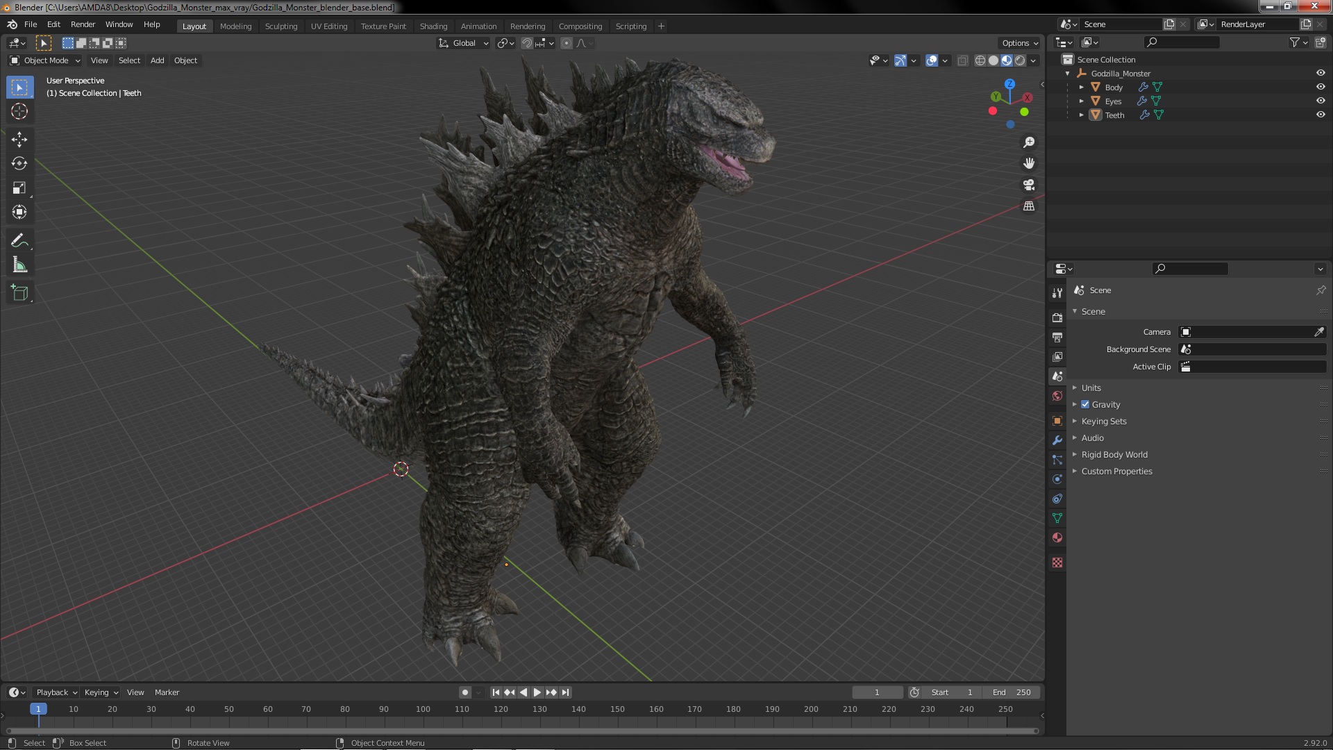Viewport: 1333px width, 750px height.
Task: Open the File menu
Action: coord(31,24)
